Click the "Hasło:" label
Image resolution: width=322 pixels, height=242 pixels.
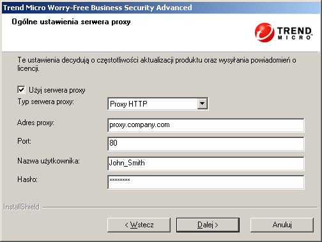(x=27, y=179)
